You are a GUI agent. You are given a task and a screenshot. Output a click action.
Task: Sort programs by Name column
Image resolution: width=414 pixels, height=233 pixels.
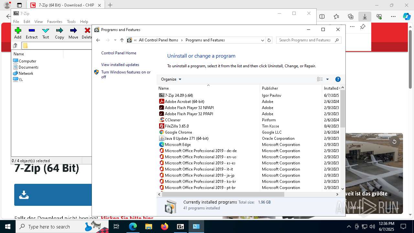click(x=209, y=88)
